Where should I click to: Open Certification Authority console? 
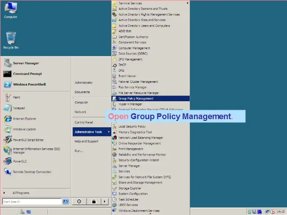(x=151, y=37)
